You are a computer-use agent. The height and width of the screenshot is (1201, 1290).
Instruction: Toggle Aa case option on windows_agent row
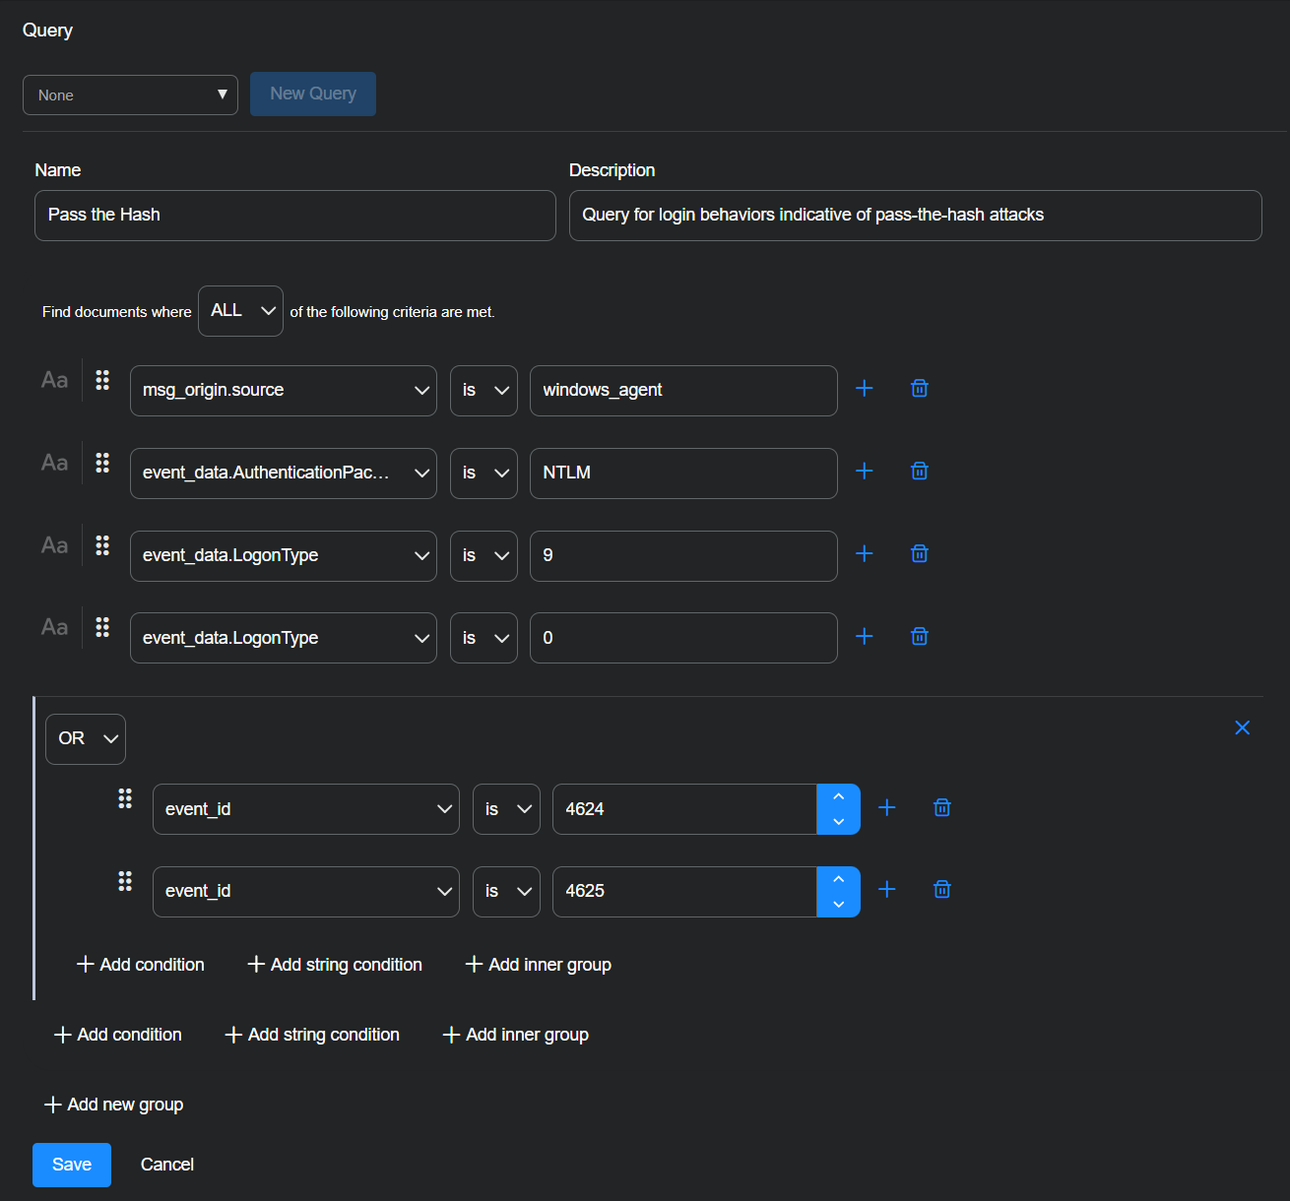[x=55, y=380]
